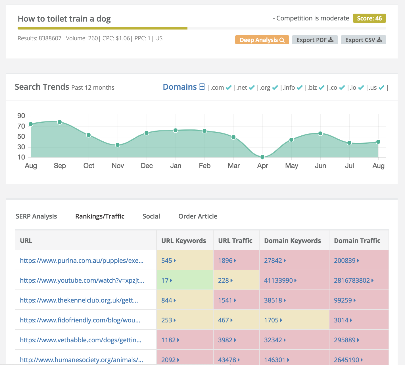Click the download icon on Export PDF

click(x=331, y=40)
